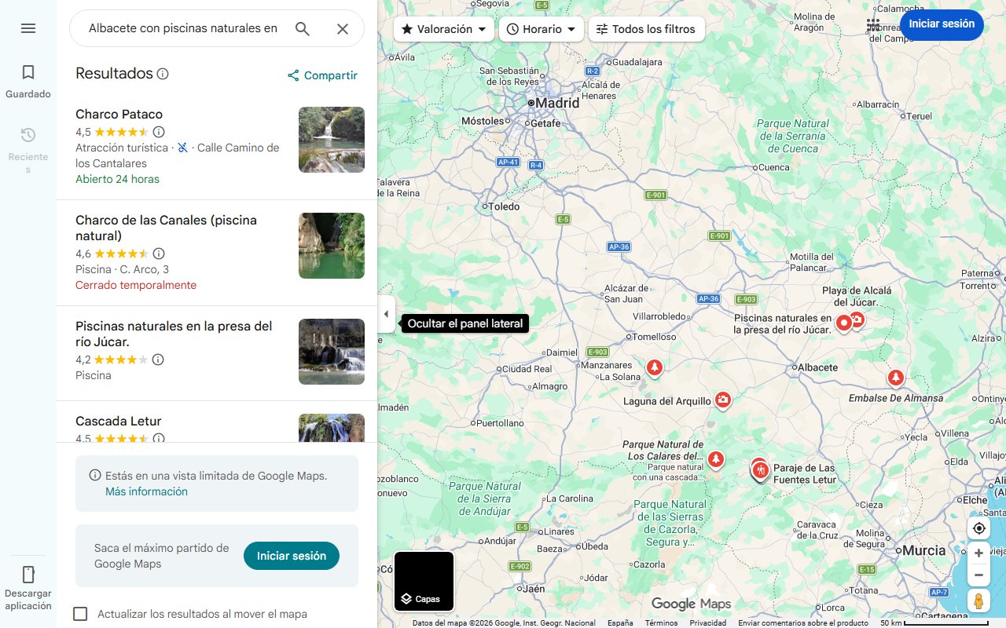The height and width of the screenshot is (628, 1006).
Task: Enable 'Actualizar los resultados al mover el mapa'
Action: click(80, 614)
